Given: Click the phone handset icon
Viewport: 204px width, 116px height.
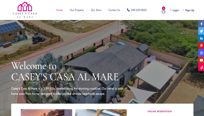Looking at the screenshot, I should click(128, 10).
